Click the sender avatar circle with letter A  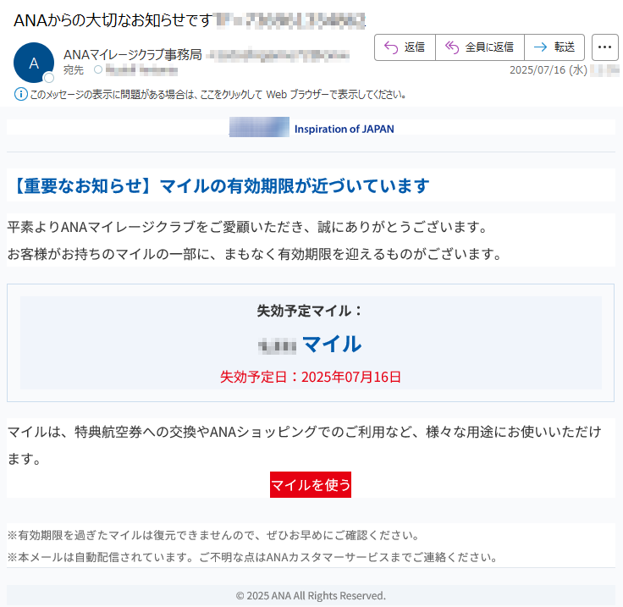click(34, 63)
